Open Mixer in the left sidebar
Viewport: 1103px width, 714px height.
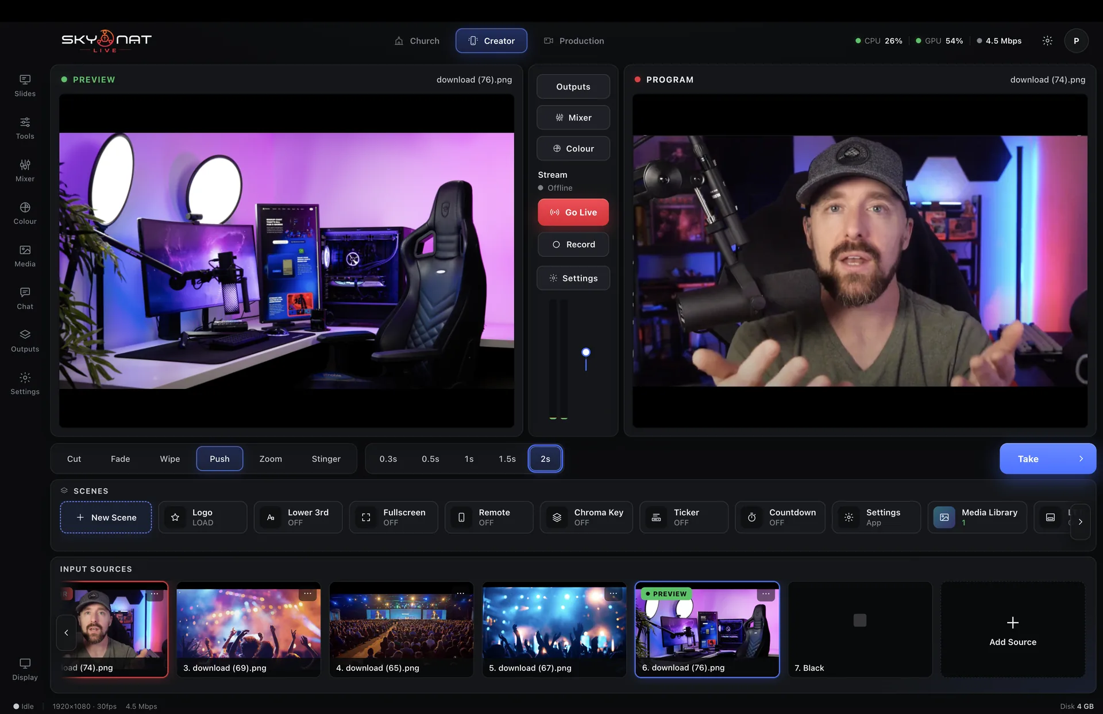point(25,171)
